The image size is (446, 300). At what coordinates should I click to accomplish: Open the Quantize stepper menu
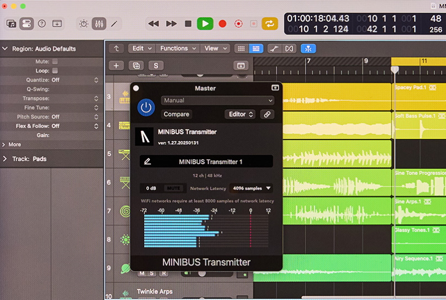point(96,80)
